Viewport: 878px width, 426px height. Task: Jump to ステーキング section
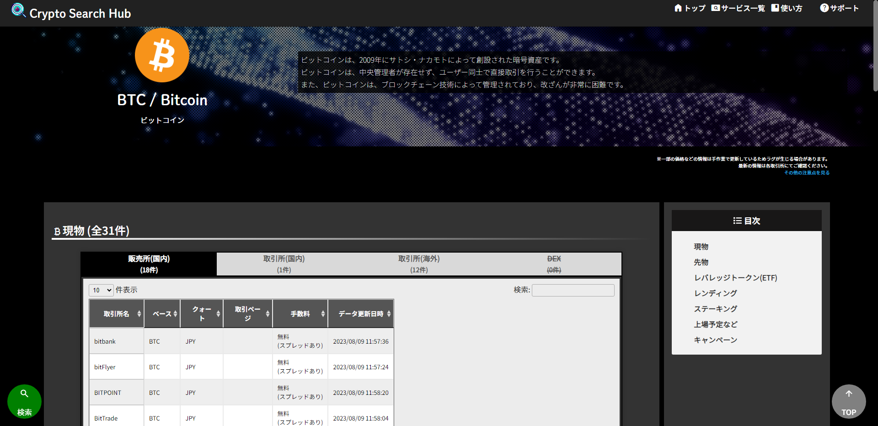716,309
